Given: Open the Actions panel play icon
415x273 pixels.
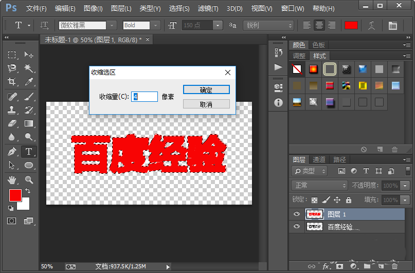Looking at the screenshot, I should [x=278, y=67].
